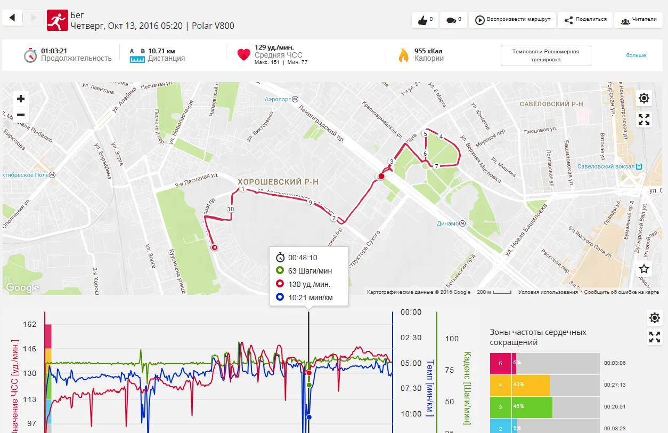
Task: Open comments with speech bubble button
Action: click(453, 20)
